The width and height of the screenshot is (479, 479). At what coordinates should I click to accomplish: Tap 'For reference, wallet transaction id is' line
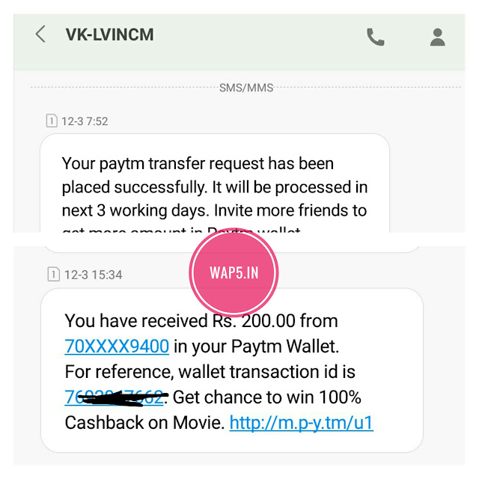210,372
